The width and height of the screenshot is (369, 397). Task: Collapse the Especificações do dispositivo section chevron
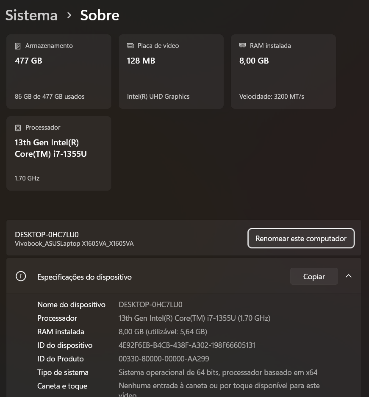coord(348,276)
